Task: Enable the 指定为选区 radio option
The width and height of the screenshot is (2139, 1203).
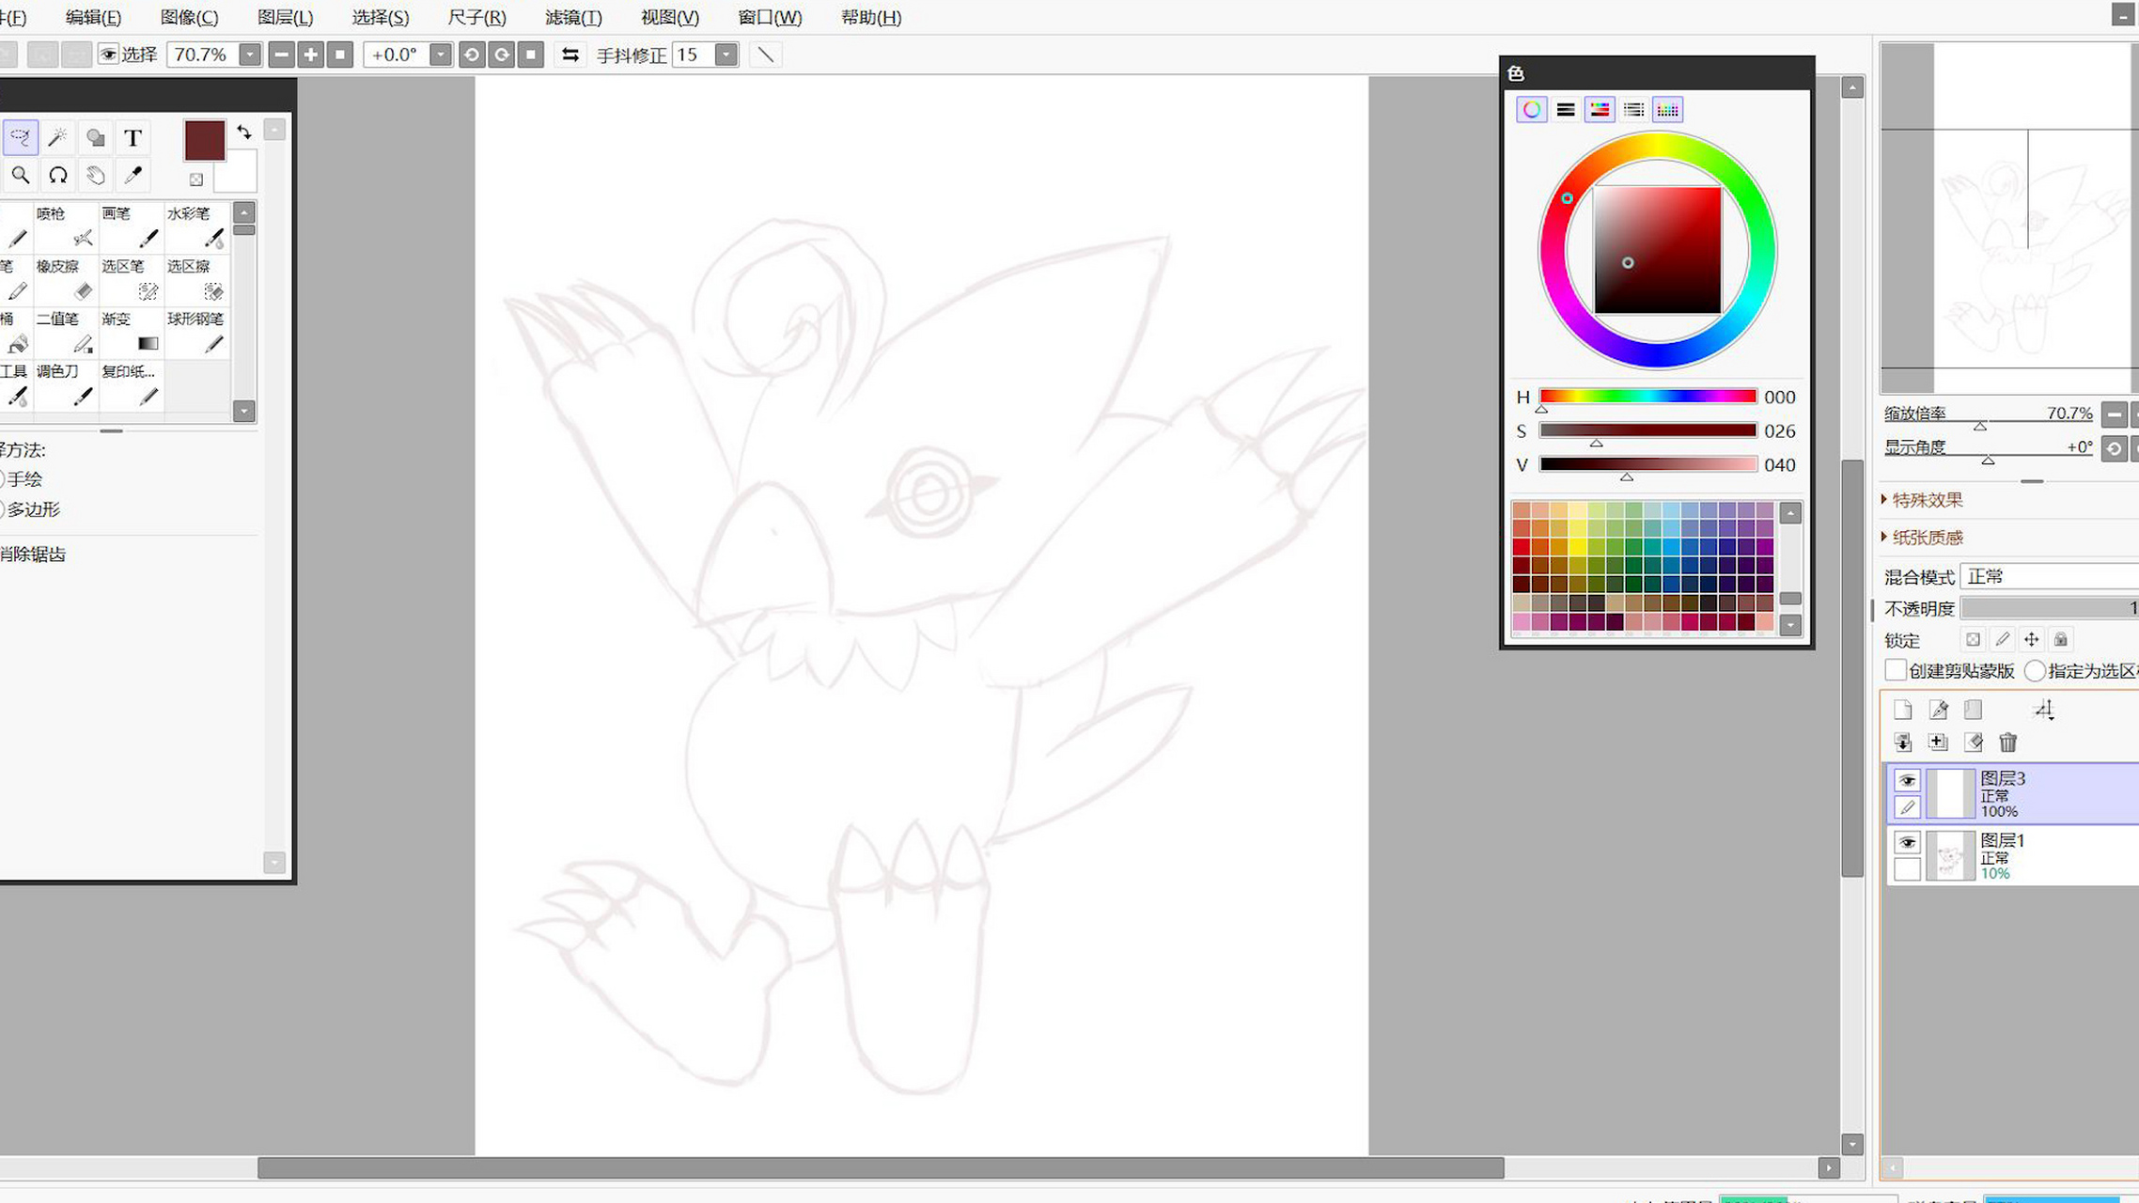Action: coord(2035,670)
